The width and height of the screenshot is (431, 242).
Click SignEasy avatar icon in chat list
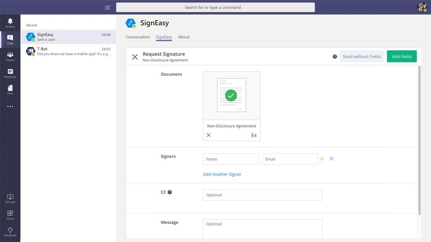point(31,37)
